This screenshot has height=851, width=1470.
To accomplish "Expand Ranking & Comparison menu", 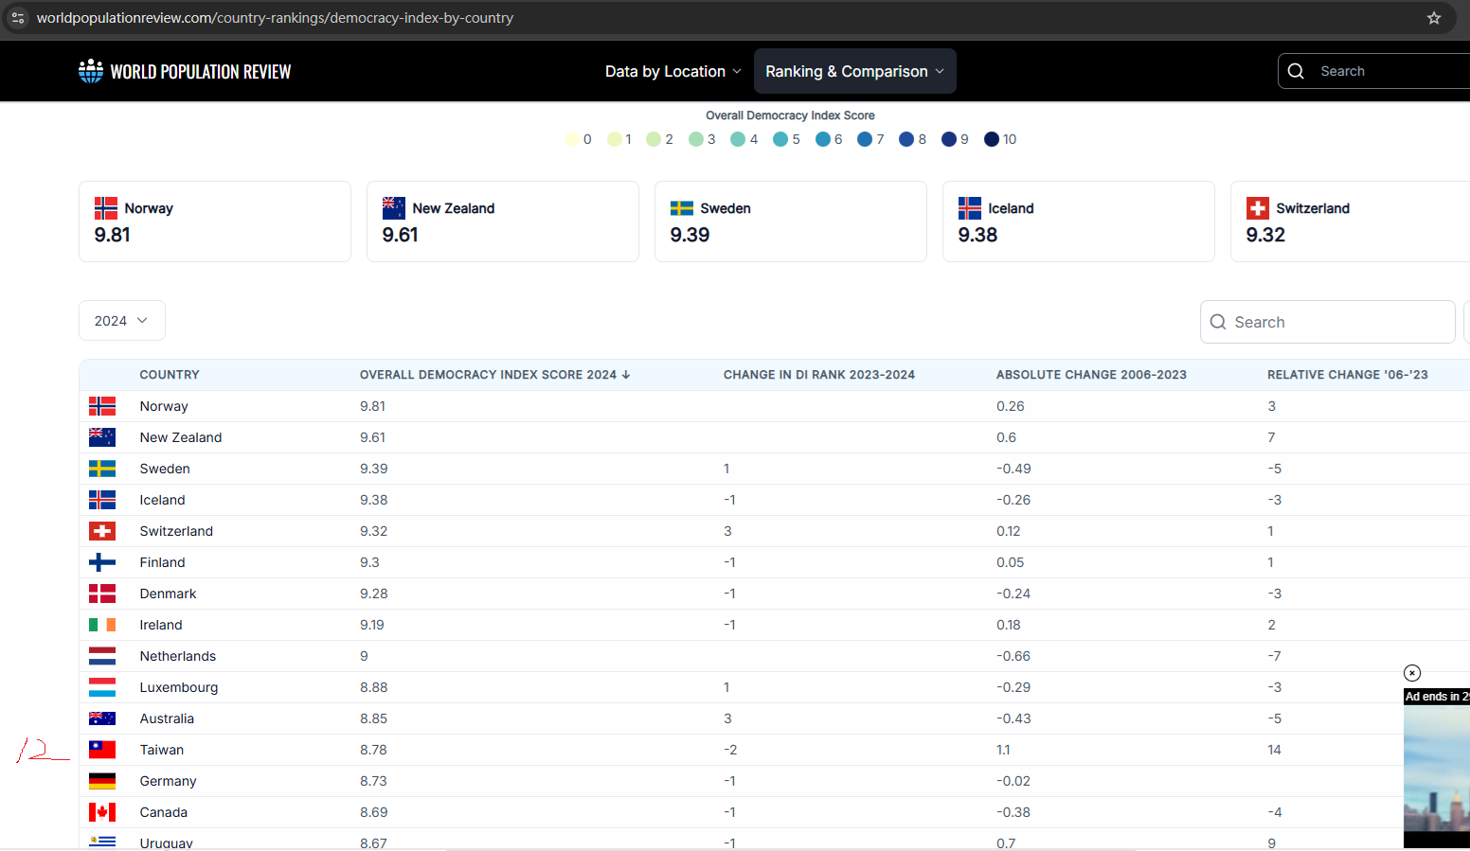I will tap(854, 71).
